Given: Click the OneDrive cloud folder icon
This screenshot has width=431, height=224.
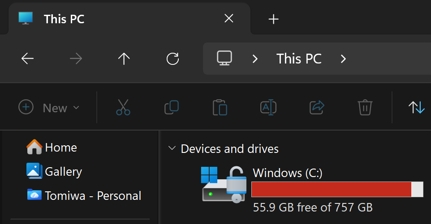Looking at the screenshot, I should click(34, 194).
